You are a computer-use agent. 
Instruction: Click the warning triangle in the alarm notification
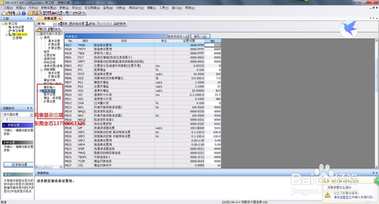(327, 195)
